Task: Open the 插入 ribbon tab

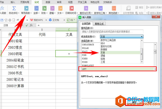Action: 13,2
